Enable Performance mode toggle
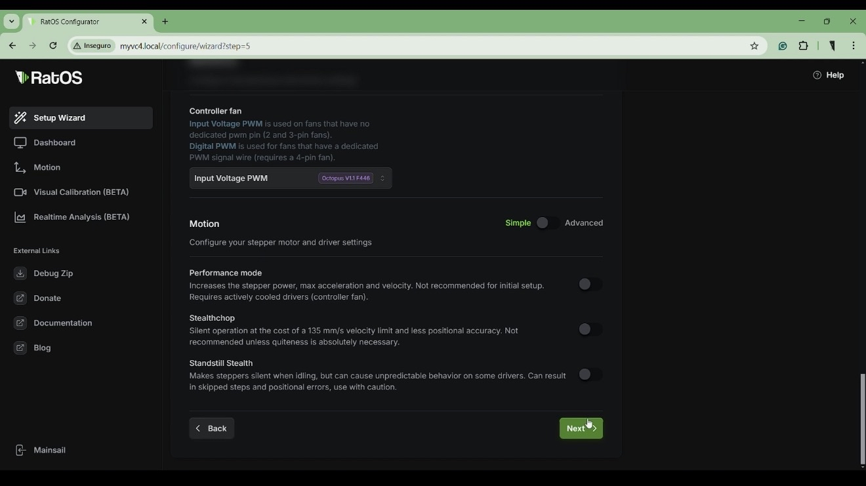The width and height of the screenshot is (866, 486). pos(590,285)
